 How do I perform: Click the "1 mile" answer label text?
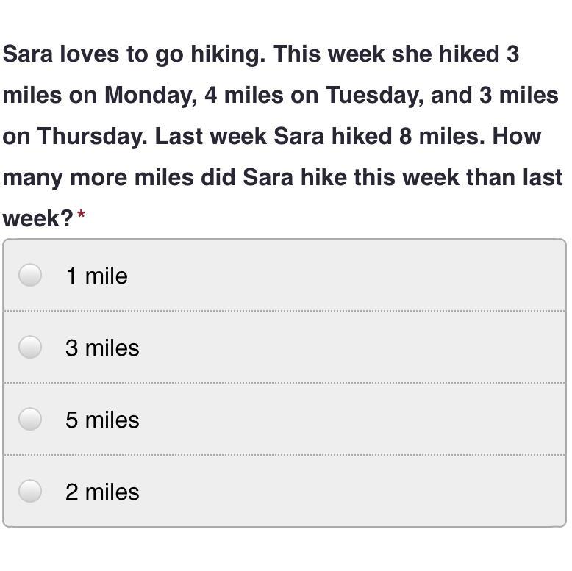click(96, 276)
